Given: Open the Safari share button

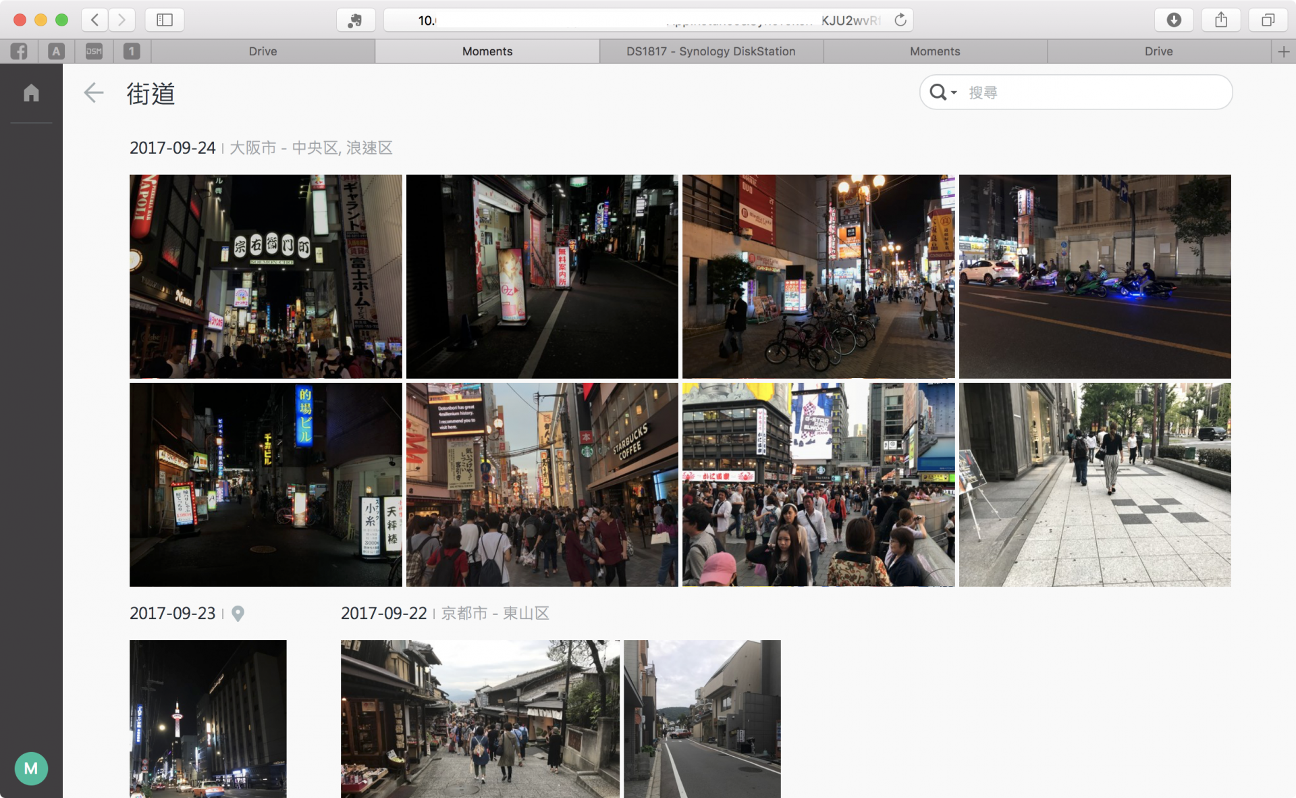Looking at the screenshot, I should (1220, 20).
